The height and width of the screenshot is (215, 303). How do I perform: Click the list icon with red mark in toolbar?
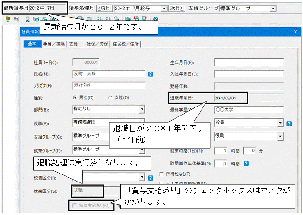click(17, 19)
